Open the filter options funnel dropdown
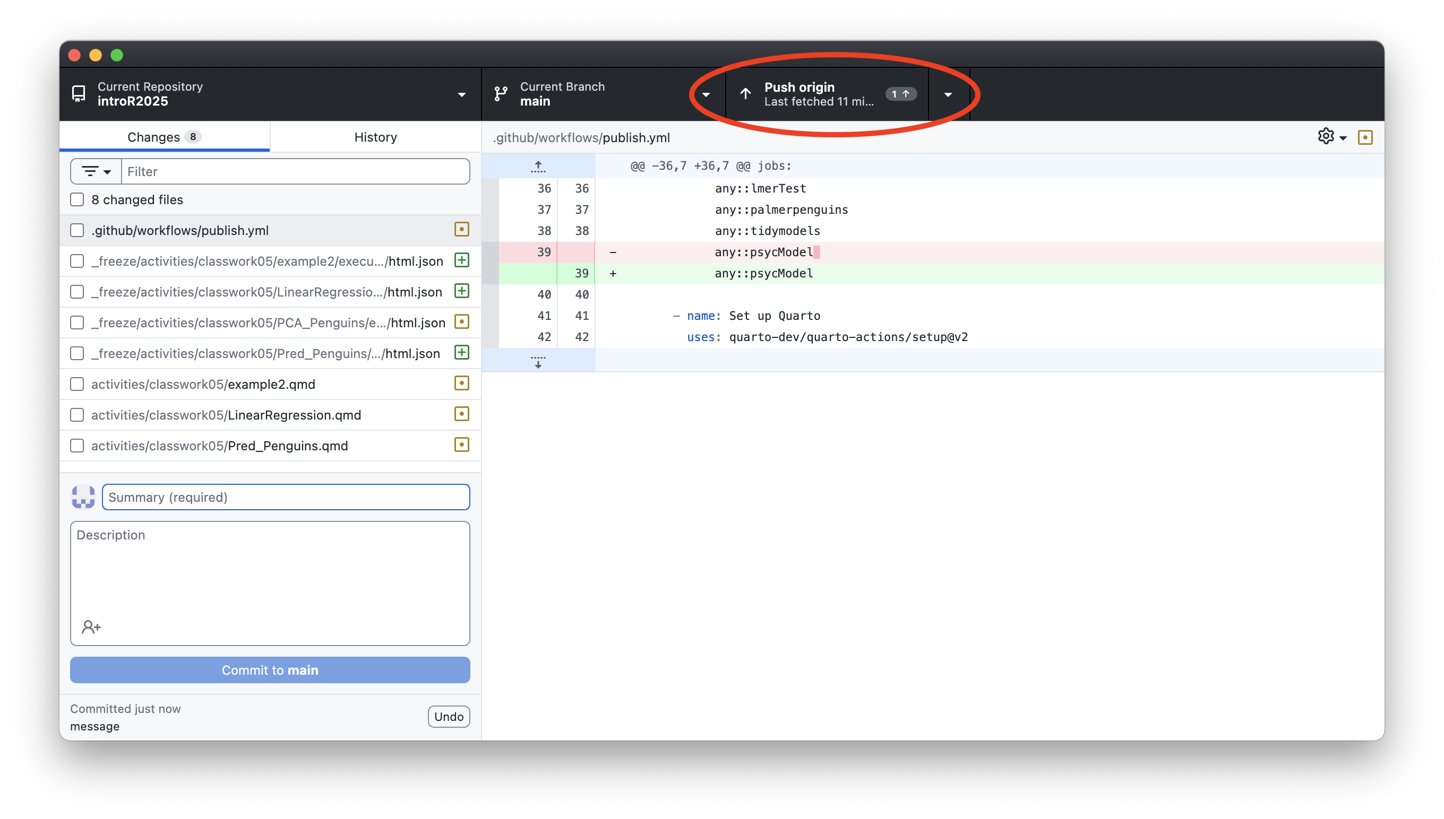The width and height of the screenshot is (1444, 819). (x=96, y=171)
